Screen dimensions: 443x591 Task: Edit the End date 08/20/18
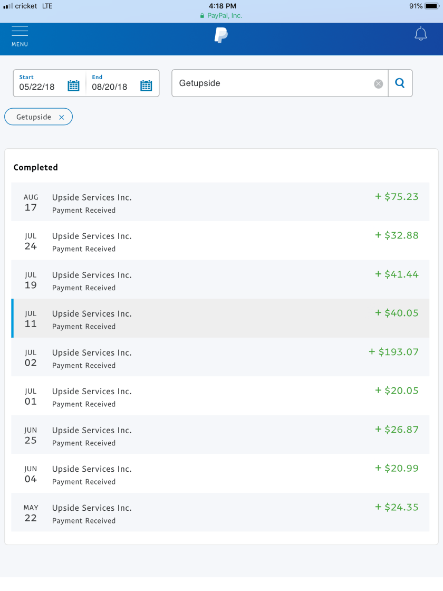click(x=110, y=87)
